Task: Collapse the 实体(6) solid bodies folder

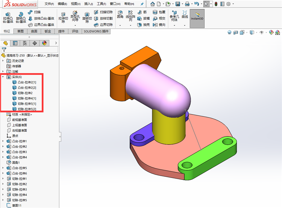Action: pos(3,77)
